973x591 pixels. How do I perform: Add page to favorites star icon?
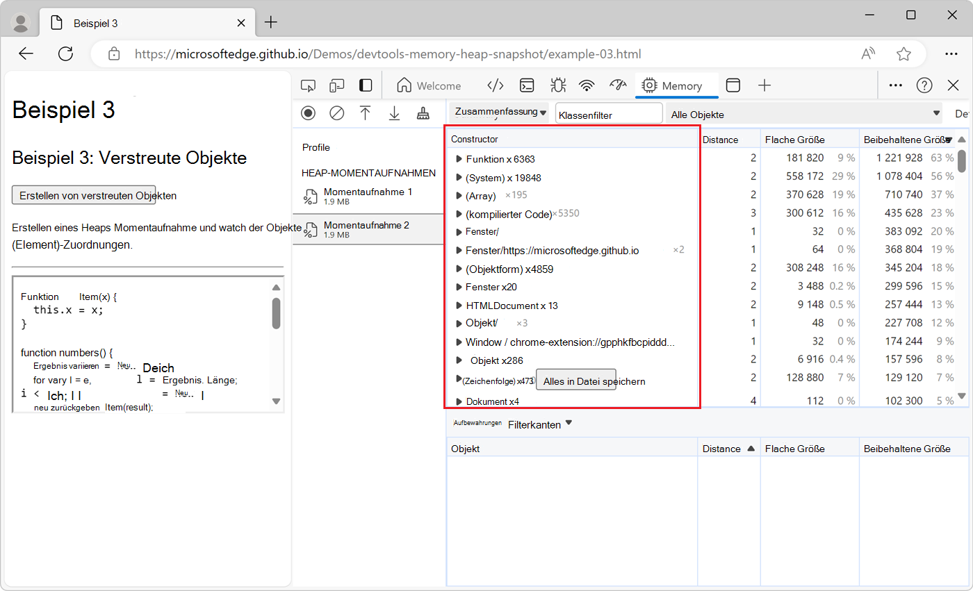[903, 53]
